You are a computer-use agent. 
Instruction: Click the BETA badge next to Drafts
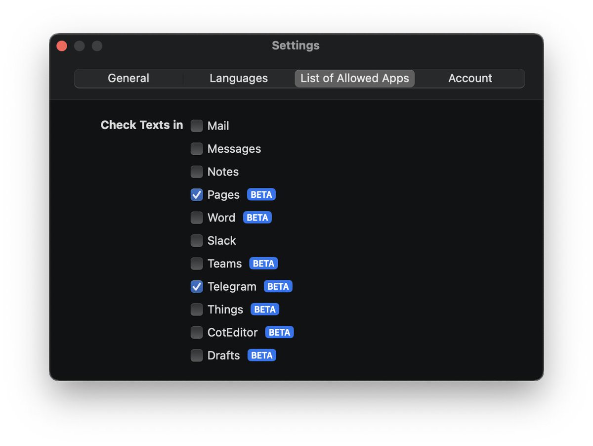262,356
